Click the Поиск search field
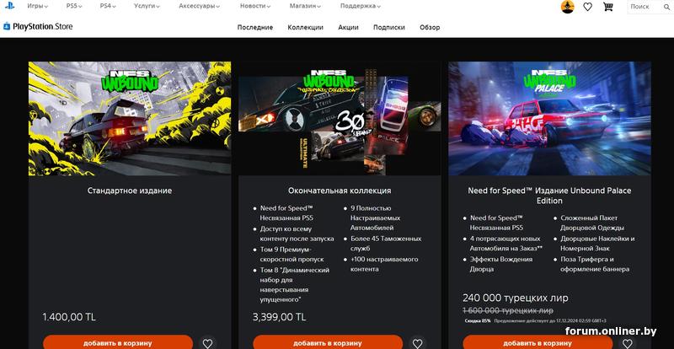The height and width of the screenshot is (349, 674). point(650,7)
